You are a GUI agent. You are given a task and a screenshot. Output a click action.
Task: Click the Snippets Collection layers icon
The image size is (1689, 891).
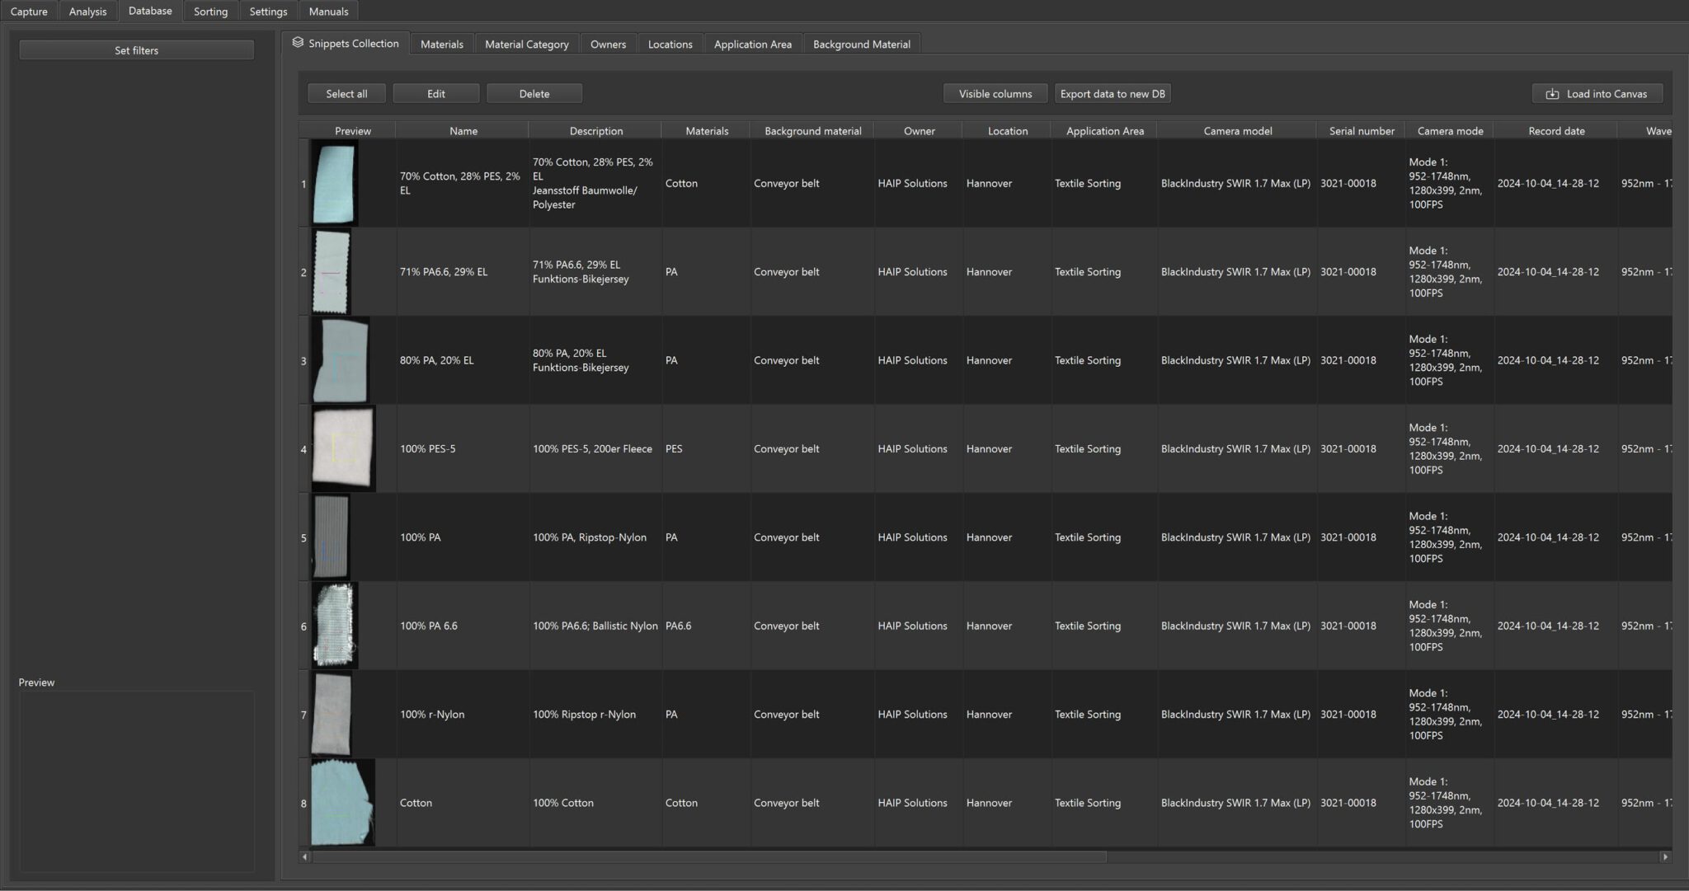298,43
